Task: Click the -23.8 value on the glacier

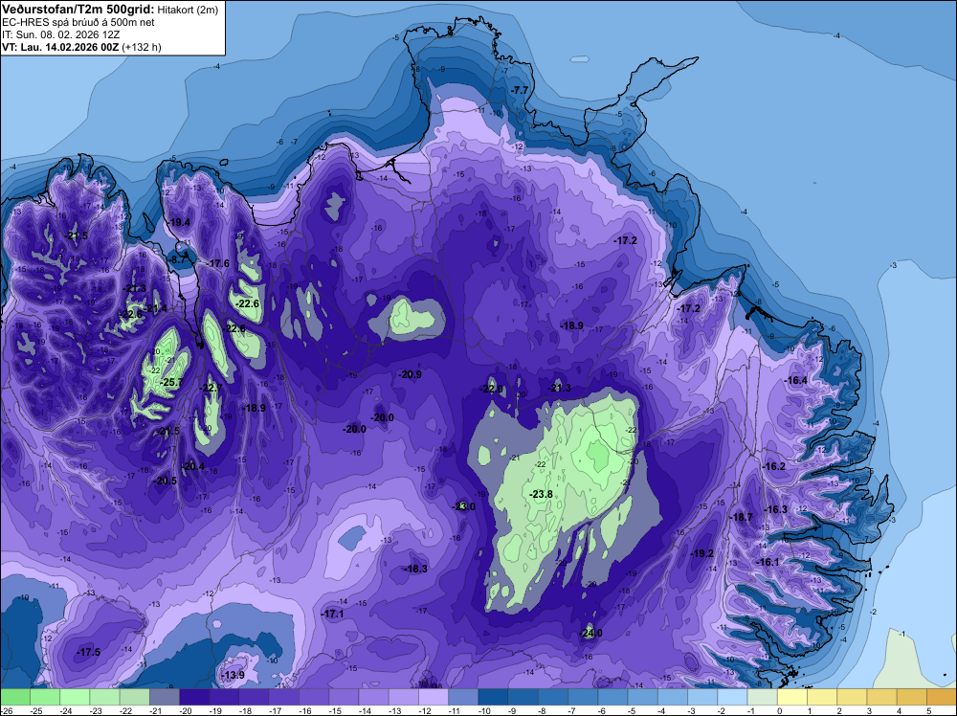Action: pyautogui.click(x=541, y=495)
